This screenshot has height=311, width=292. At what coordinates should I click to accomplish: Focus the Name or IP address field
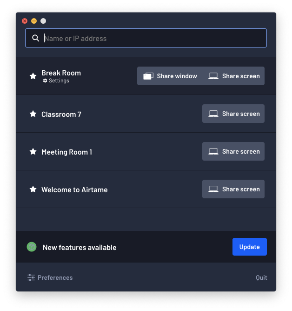146,38
